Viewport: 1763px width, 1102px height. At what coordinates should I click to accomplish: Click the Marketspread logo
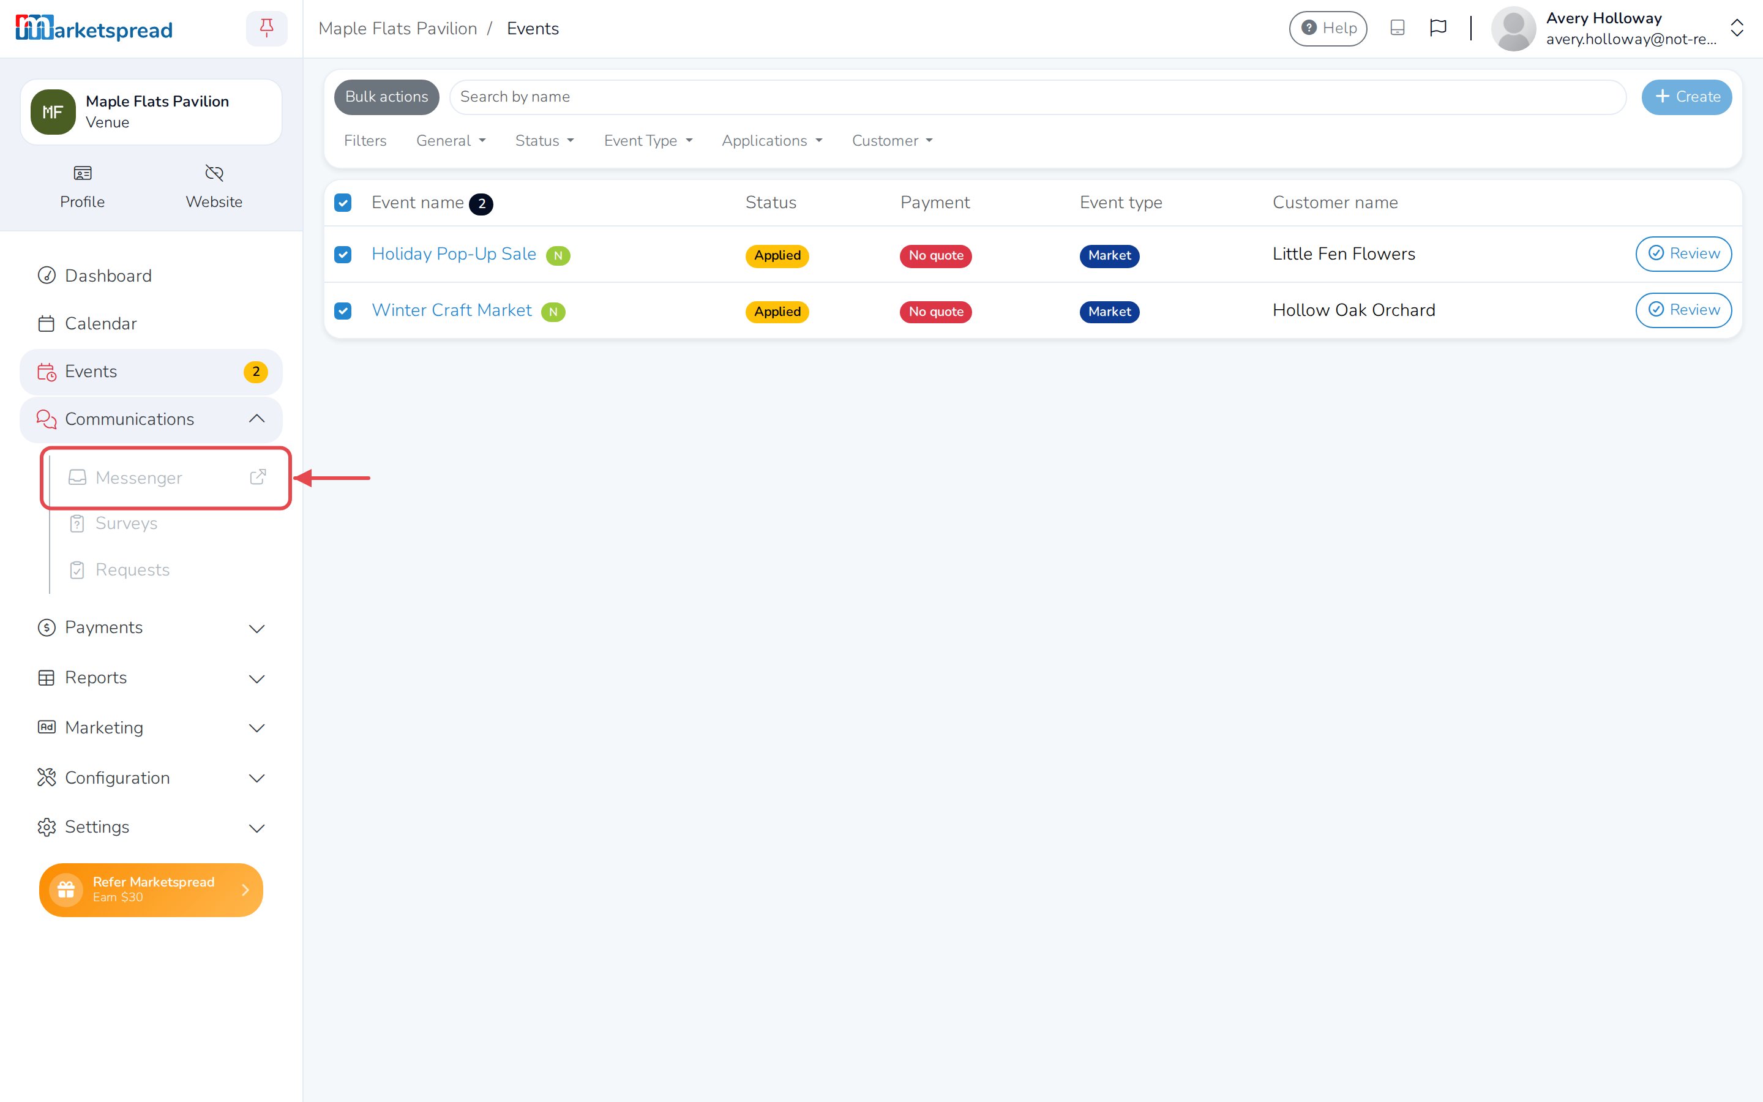click(x=94, y=29)
